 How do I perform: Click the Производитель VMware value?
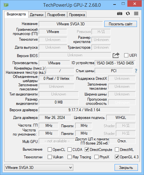pyautogui.click(x=54, y=63)
